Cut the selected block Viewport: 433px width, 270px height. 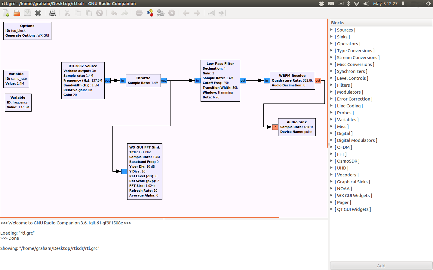point(67,13)
